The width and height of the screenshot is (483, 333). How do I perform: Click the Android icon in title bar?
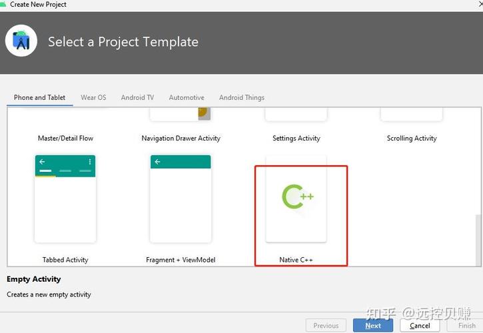pyautogui.click(x=3, y=4)
